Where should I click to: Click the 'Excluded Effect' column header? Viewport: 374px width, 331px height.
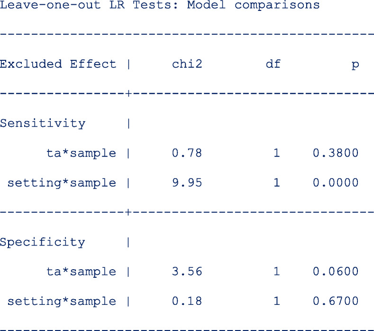(x=58, y=64)
